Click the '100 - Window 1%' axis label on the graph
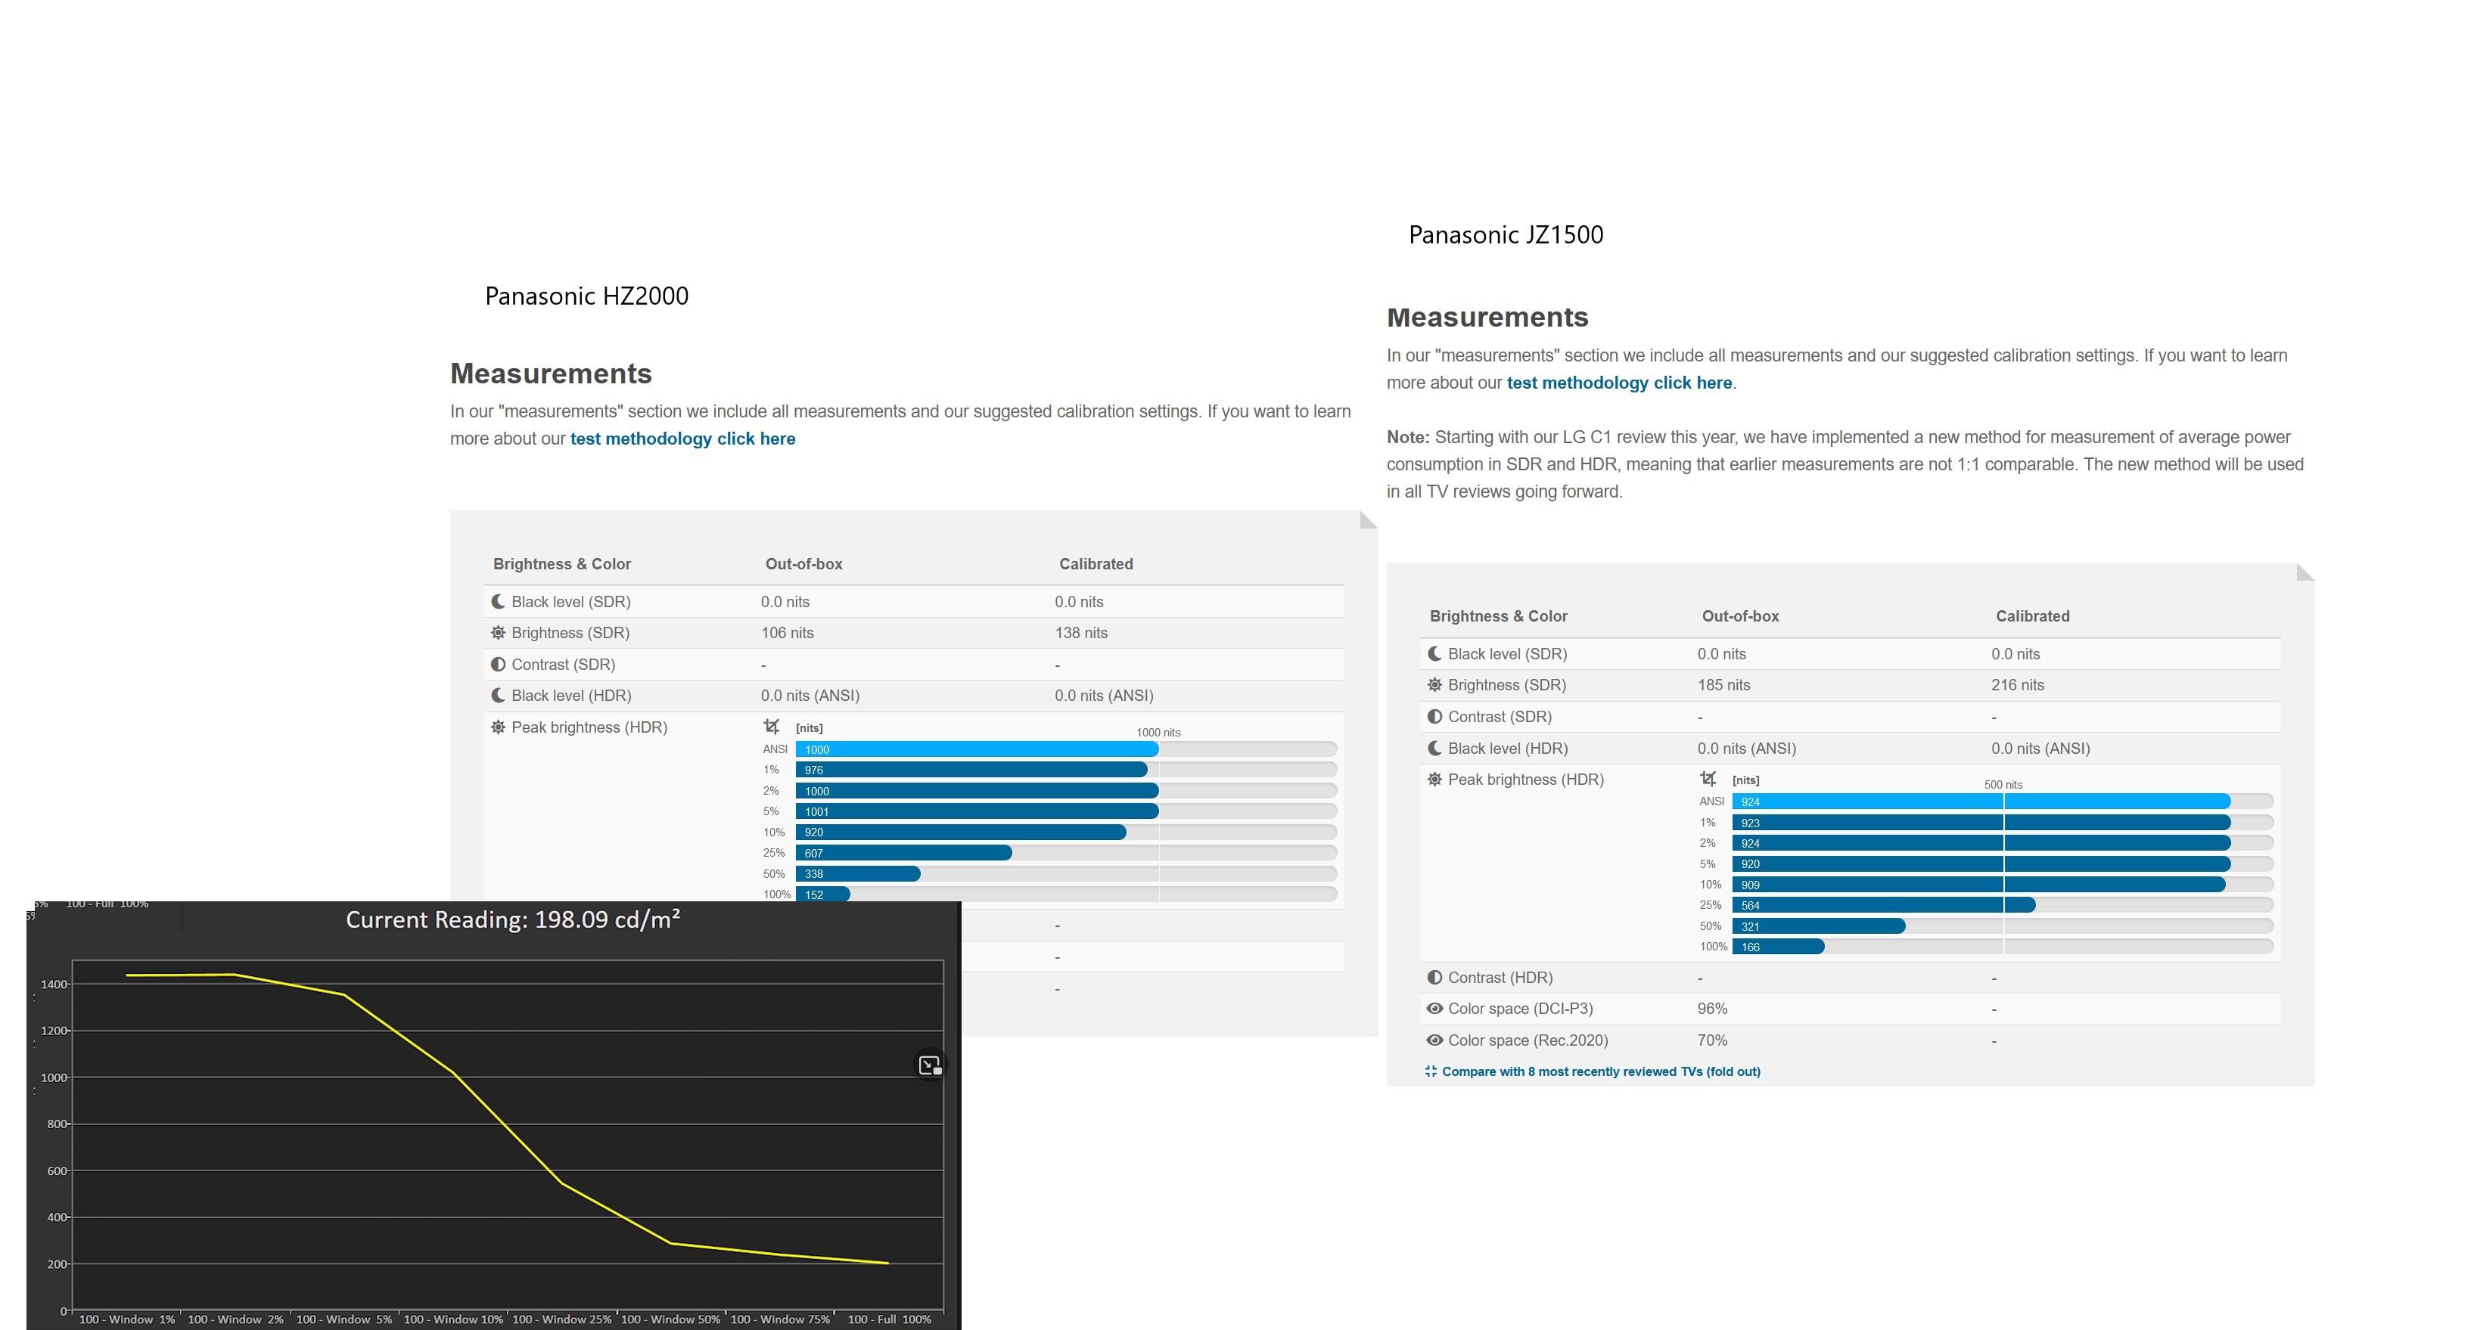Image resolution: width=2474 pixels, height=1330 pixels. 127,1319
